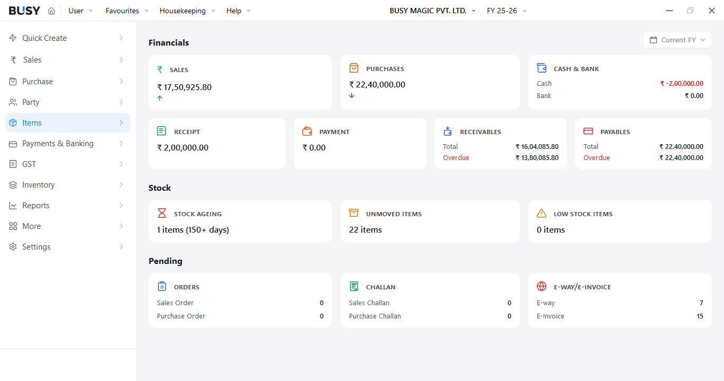Expand the Settings sidebar chevron
The image size is (724, 381).
[121, 247]
